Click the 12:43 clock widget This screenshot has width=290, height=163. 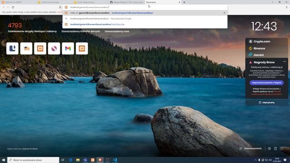pyautogui.click(x=264, y=26)
